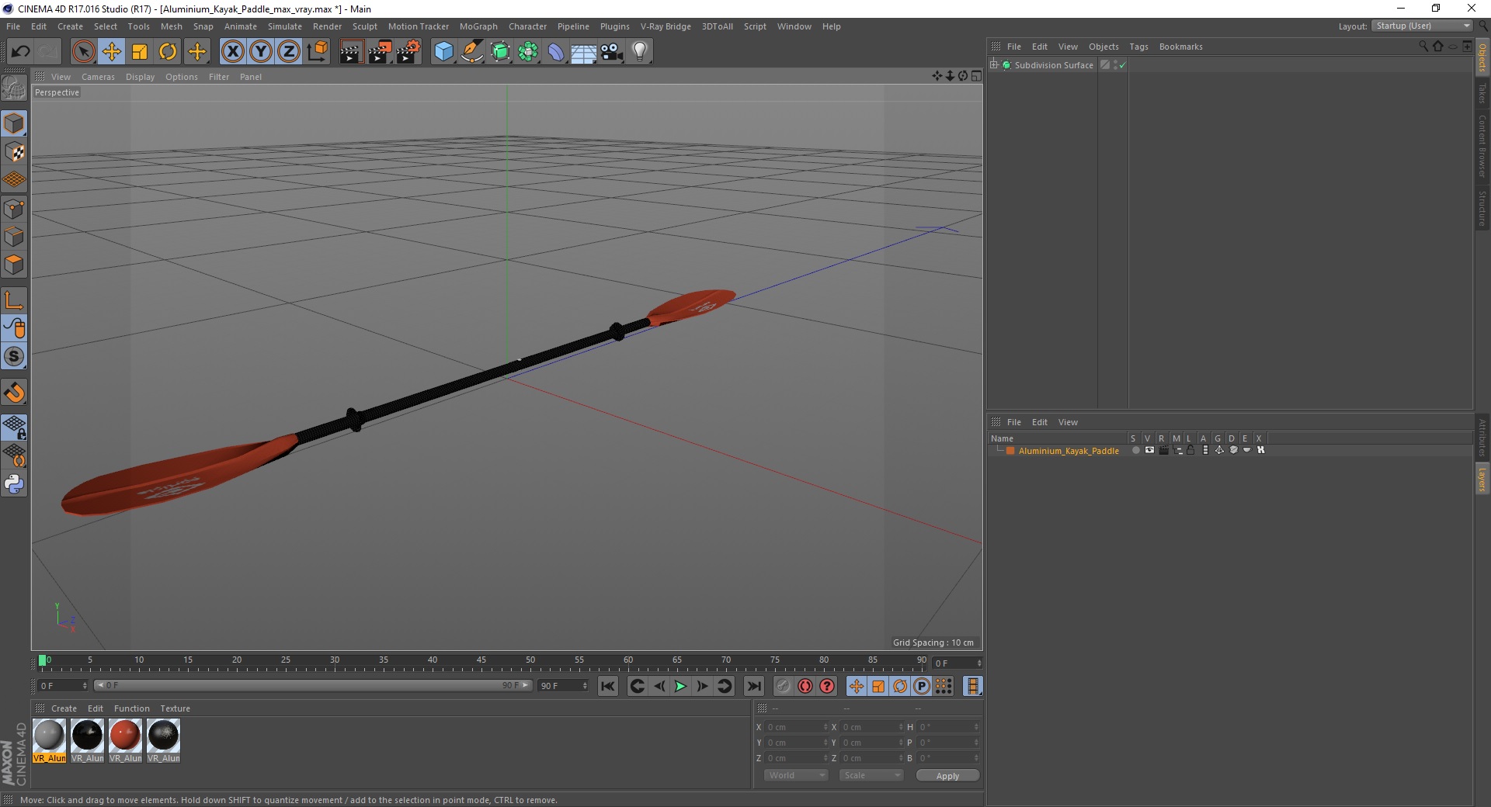Image resolution: width=1491 pixels, height=807 pixels.
Task: Click the Apply button
Action: click(947, 776)
